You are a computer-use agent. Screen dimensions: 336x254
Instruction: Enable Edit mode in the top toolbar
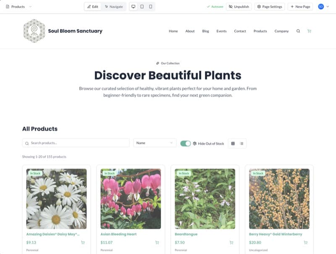tap(92, 7)
